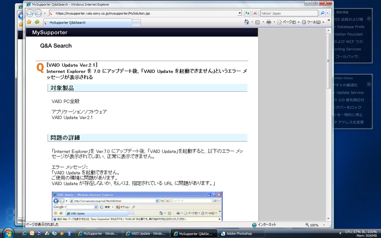The width and height of the screenshot is (381, 238).
Task: Click the インターネット security zone status
Action: tap(264, 225)
